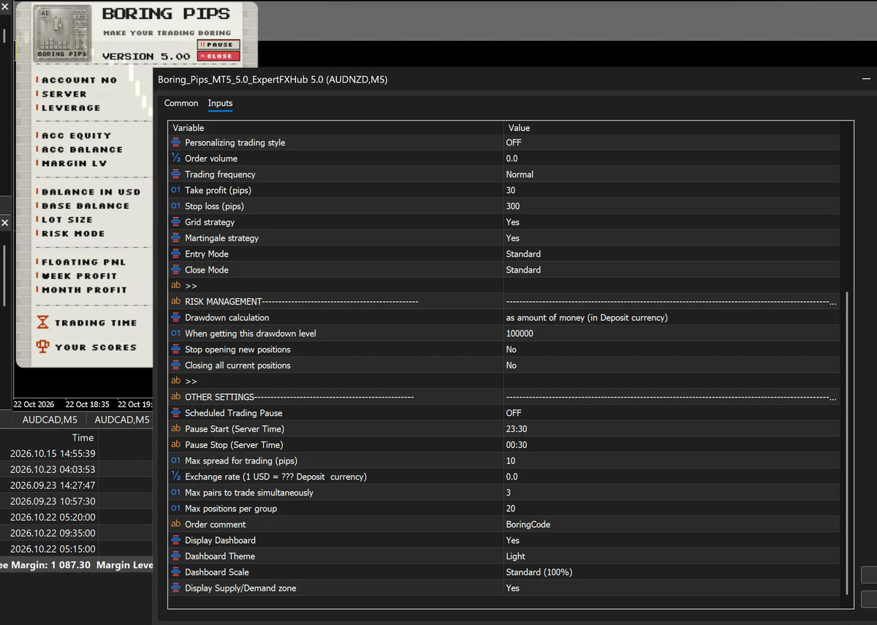Click the enum icon beside Martingale strategy
Image resolution: width=877 pixels, height=625 pixels.
(175, 238)
